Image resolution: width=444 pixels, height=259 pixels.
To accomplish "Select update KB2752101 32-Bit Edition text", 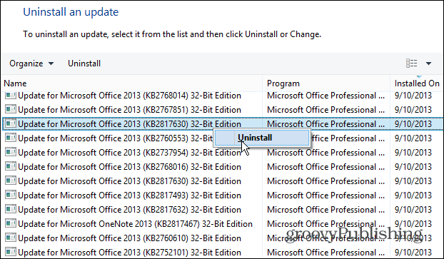I will (129, 252).
